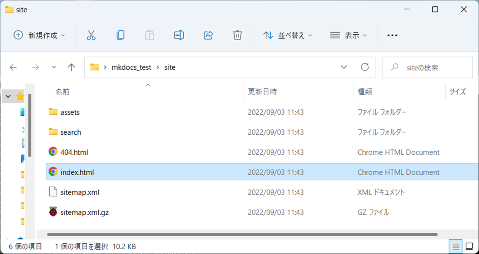Go up to mkdocs_test using the up arrow
The height and width of the screenshot is (254, 479).
click(x=71, y=67)
